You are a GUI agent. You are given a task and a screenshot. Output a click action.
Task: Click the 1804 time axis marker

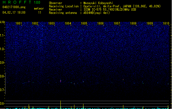point(68,23)
